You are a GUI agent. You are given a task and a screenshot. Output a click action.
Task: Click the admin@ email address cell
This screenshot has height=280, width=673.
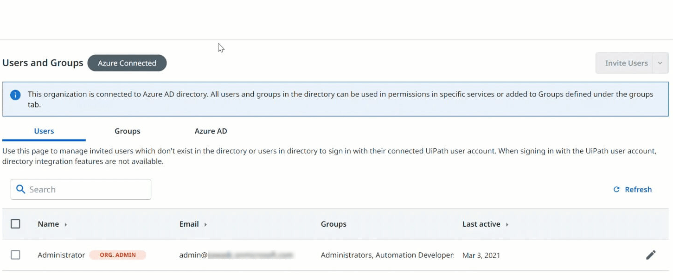point(237,255)
